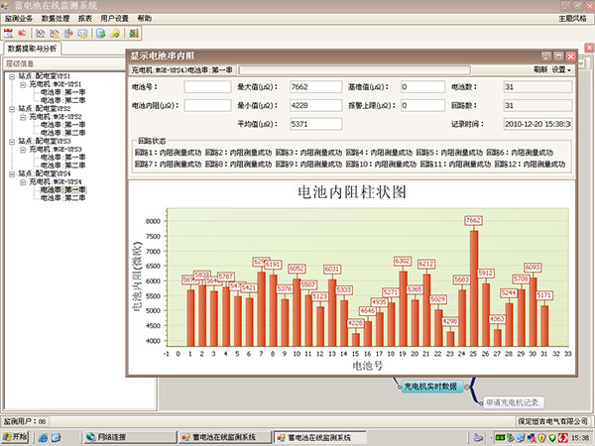The width and height of the screenshot is (595, 446).
Task: Collapse the 充电机:UPS2 tree node
Action: [22, 116]
